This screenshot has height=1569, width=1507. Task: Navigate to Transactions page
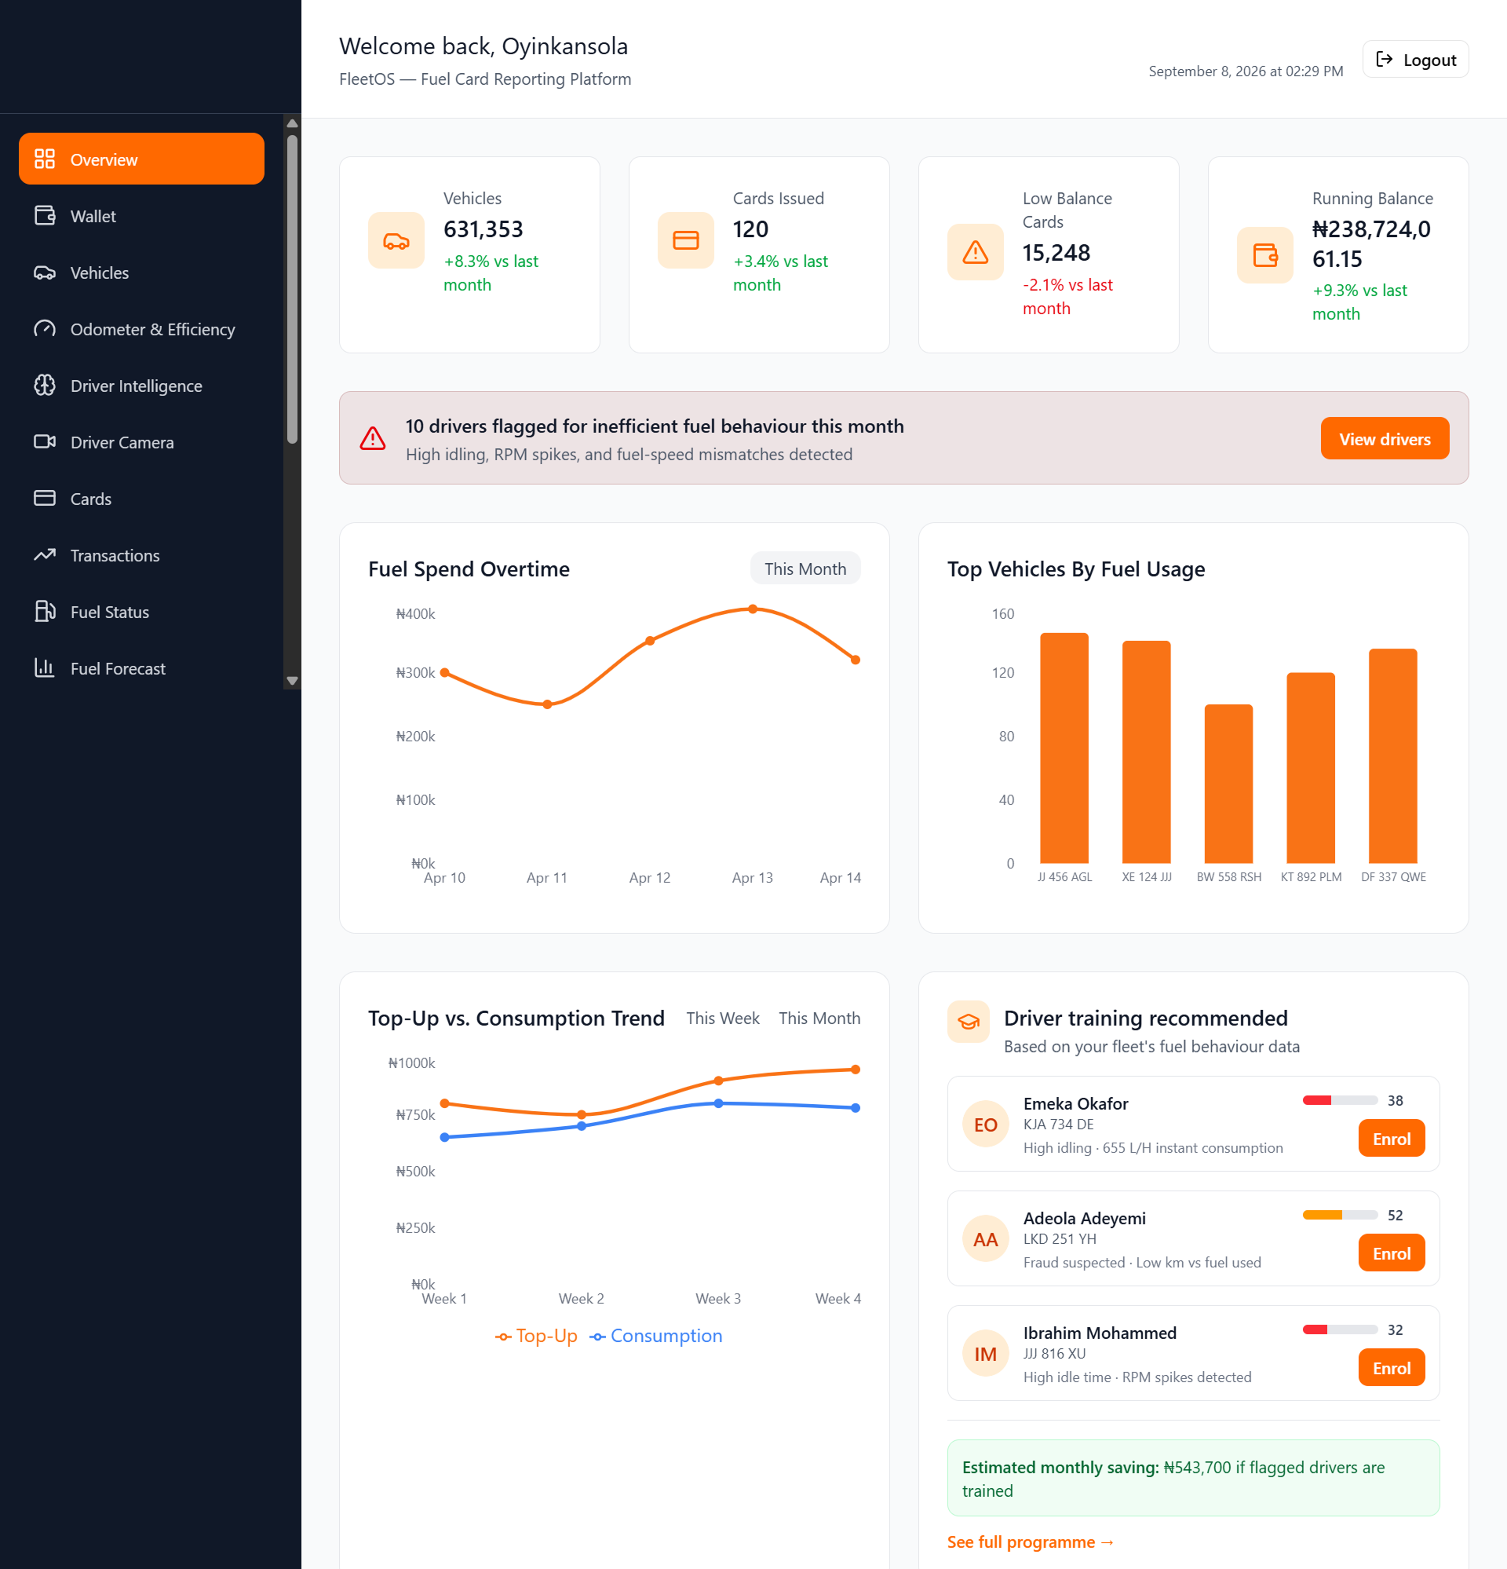coord(141,554)
